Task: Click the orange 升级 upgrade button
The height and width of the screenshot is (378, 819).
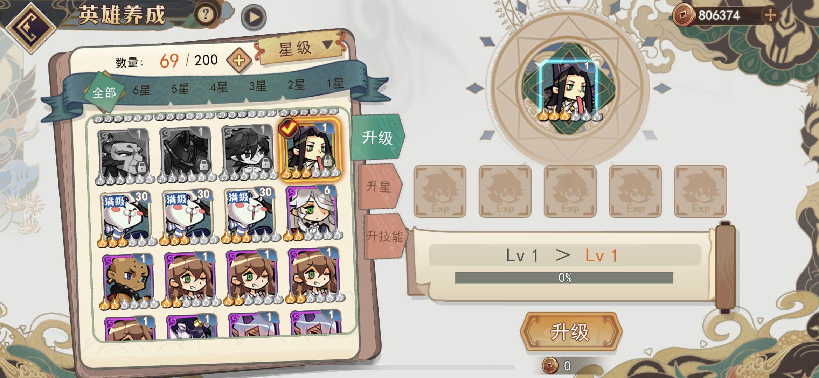Action: (570, 331)
